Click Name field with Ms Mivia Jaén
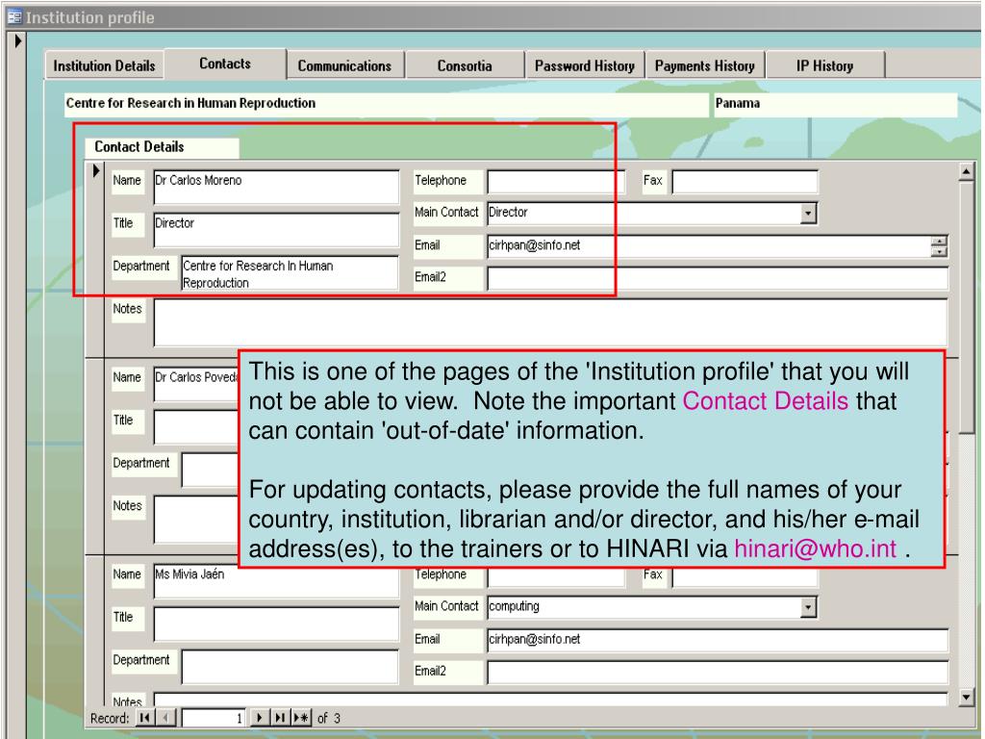This screenshot has width=985, height=739. 276,580
